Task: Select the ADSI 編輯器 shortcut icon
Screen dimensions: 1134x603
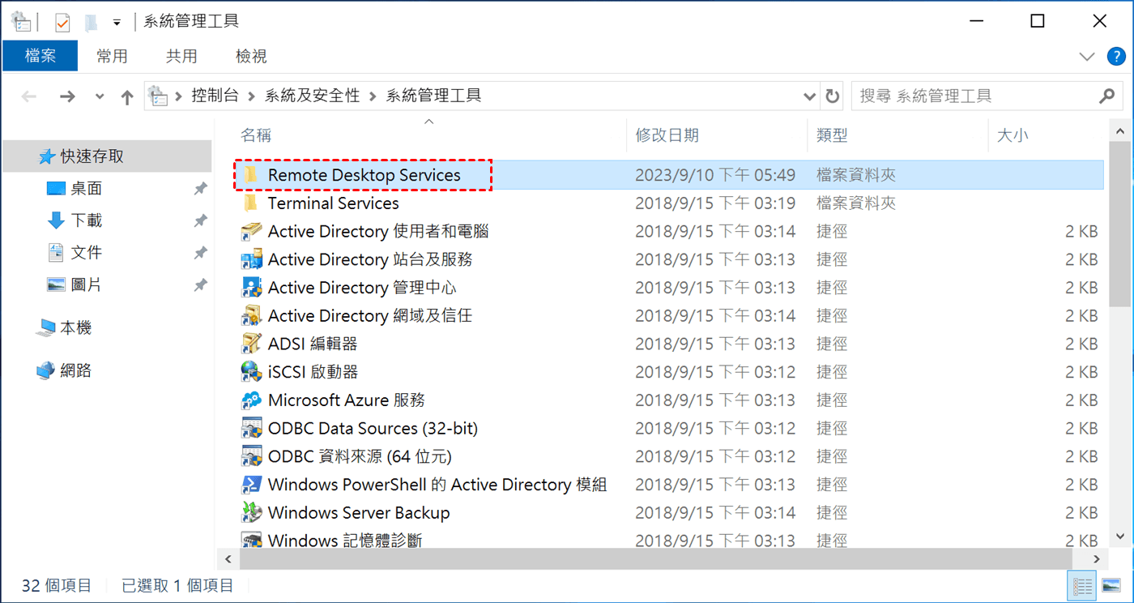Action: [251, 344]
